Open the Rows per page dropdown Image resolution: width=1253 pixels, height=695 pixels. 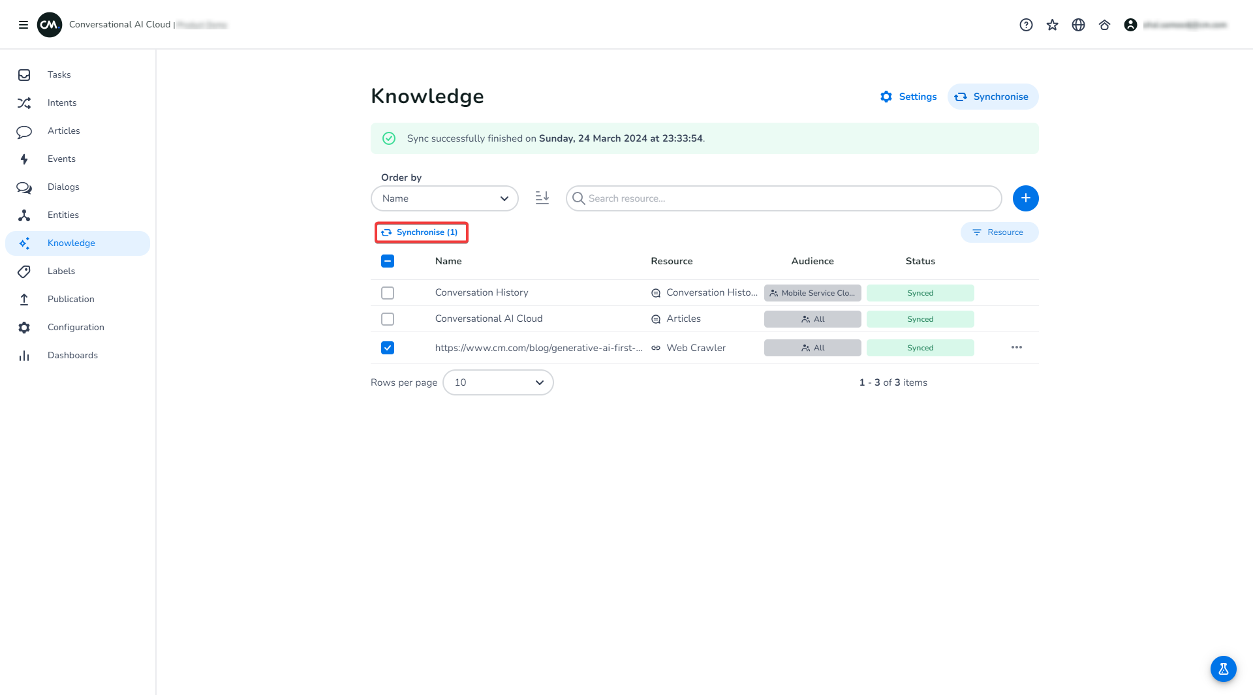click(x=498, y=382)
